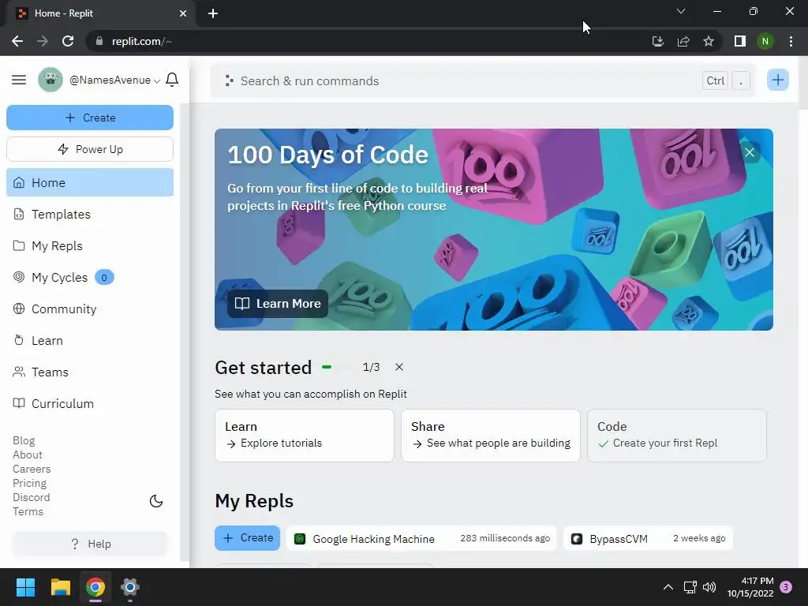Click the plus new Repl icon at top right
Screen dimensions: 808x606
pyautogui.click(x=777, y=80)
